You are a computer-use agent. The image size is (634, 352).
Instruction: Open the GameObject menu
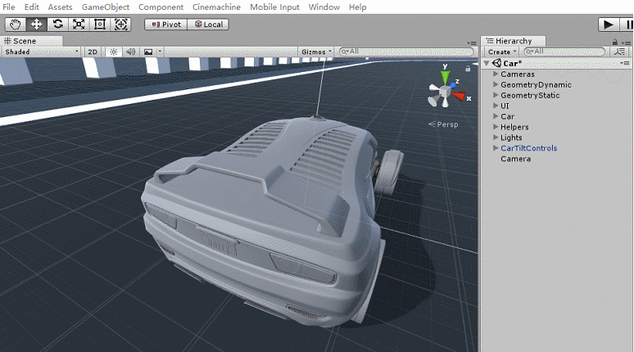click(106, 7)
